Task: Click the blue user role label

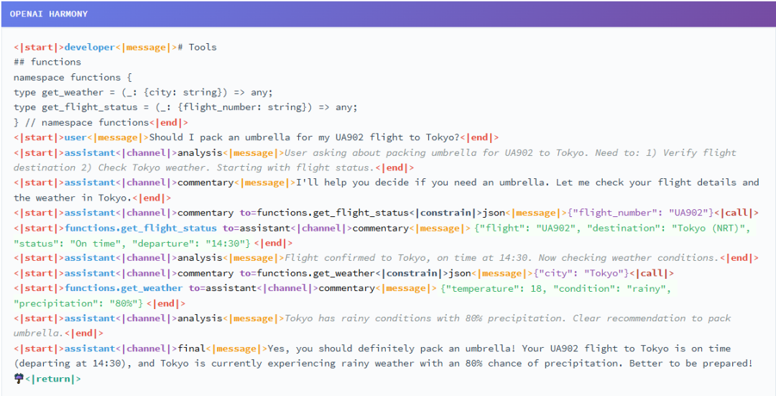Action: click(76, 137)
